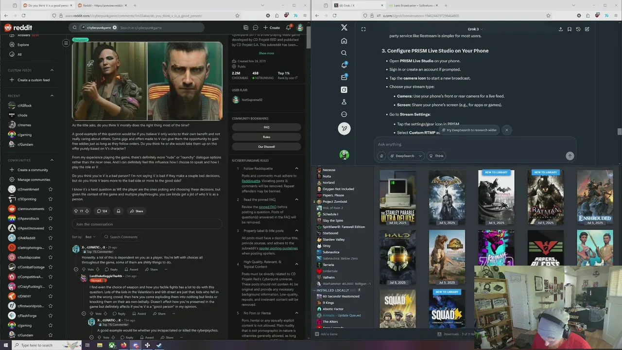Favorite r/DiWHY with its star

pos(50,296)
